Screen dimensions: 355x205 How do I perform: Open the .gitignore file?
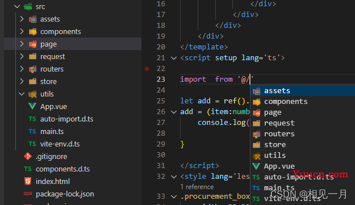51,157
